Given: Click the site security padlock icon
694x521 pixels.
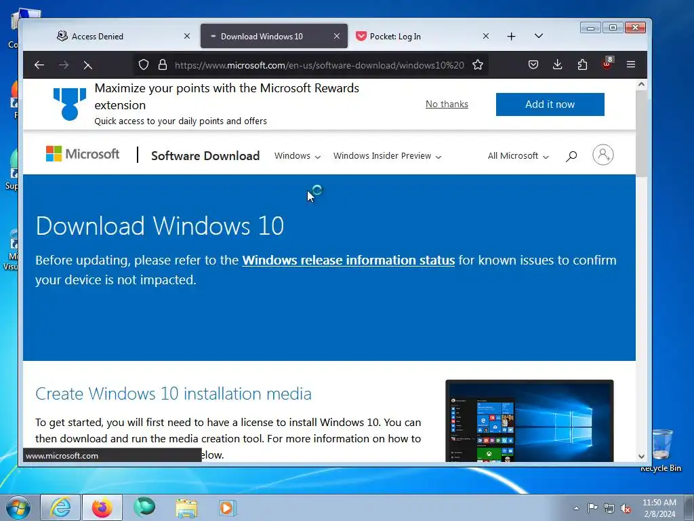Looking at the screenshot, I should click(x=163, y=64).
